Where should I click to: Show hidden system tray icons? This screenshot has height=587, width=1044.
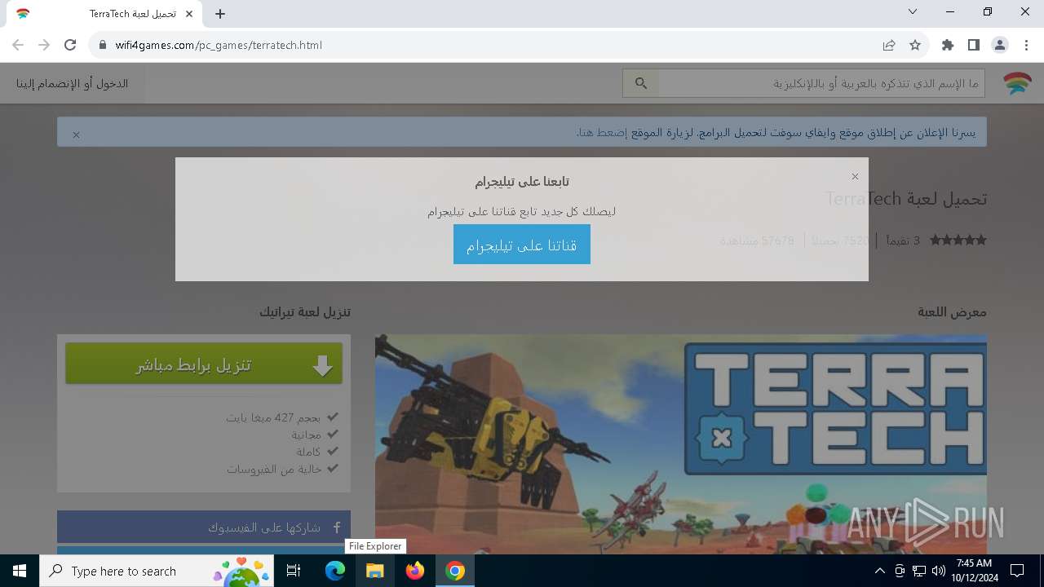[879, 571]
